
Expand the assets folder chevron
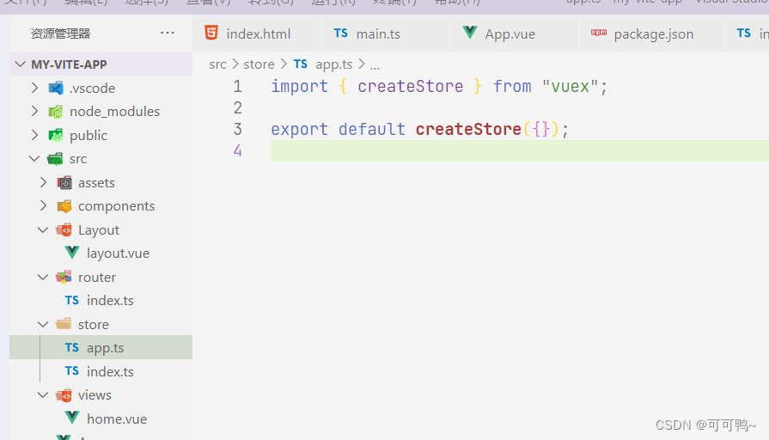tap(43, 182)
